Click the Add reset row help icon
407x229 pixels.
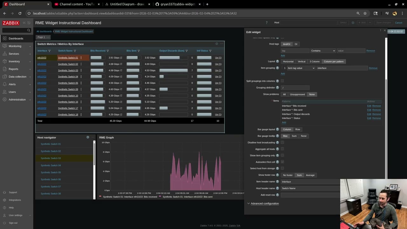pyautogui.click(x=277, y=195)
